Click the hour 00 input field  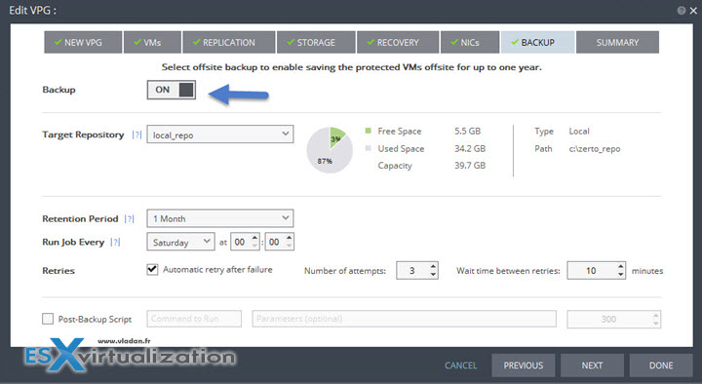[x=245, y=242]
